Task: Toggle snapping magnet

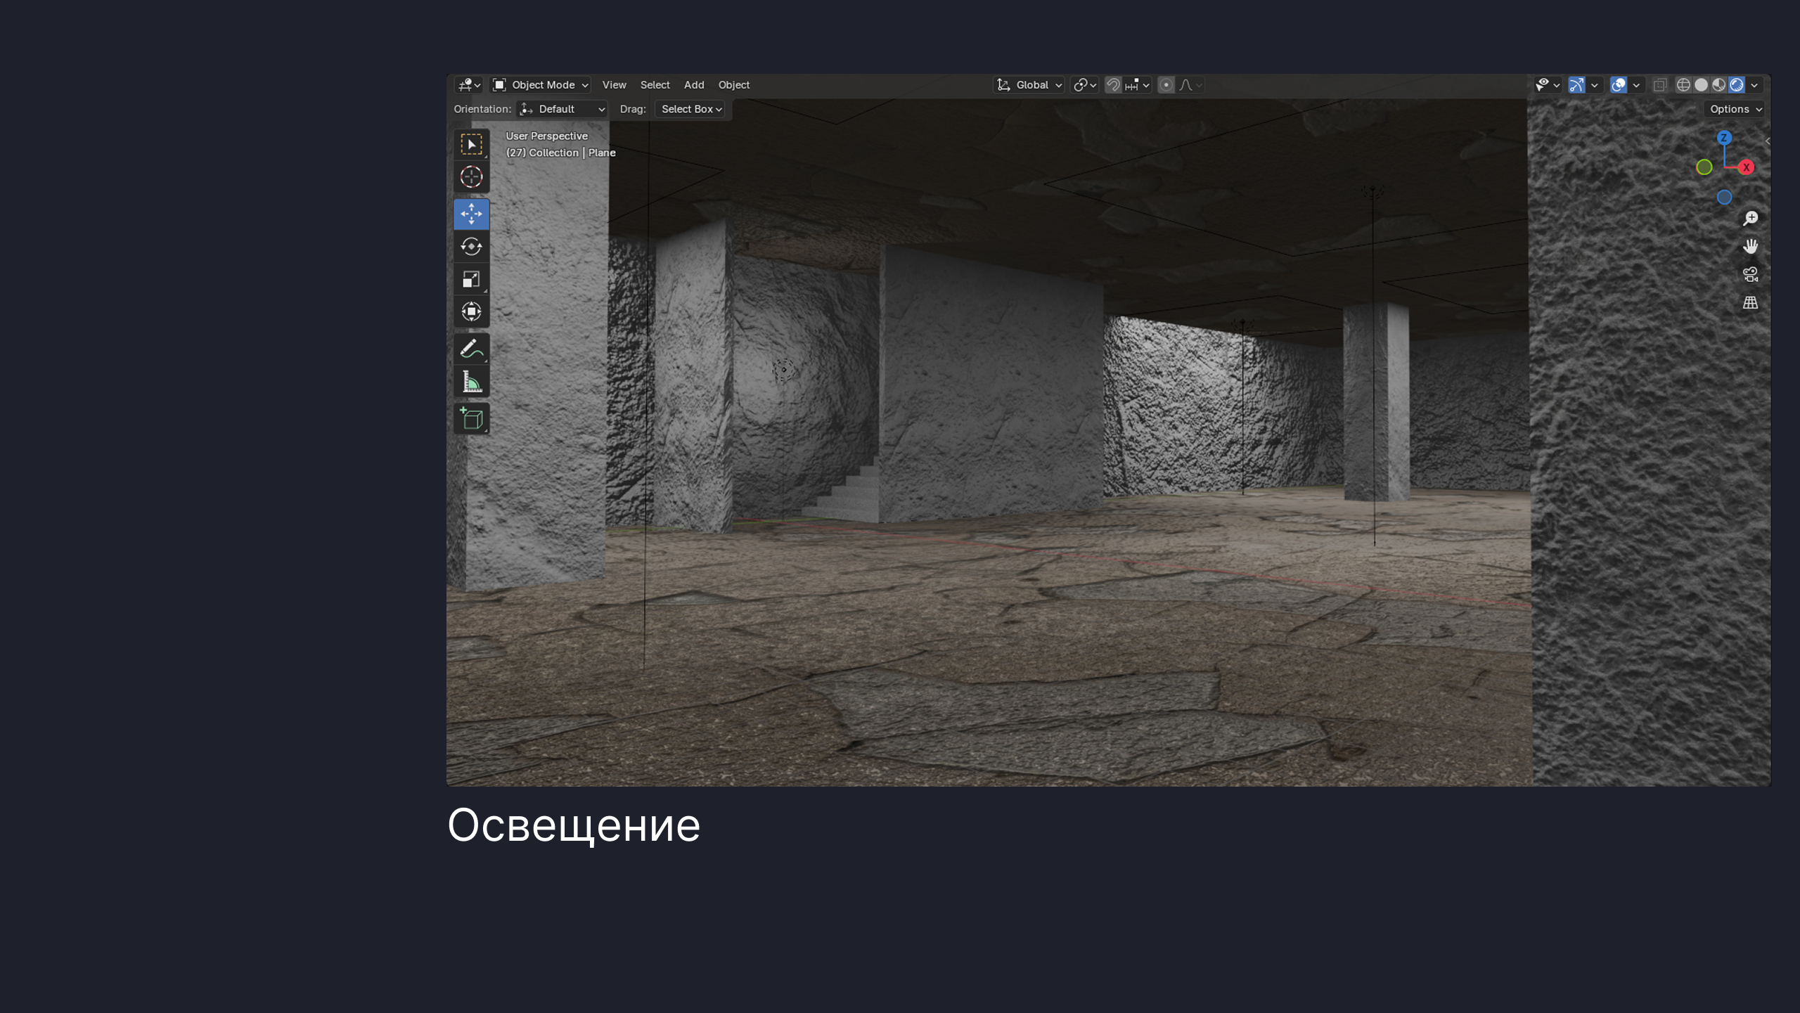Action: [x=1113, y=85]
